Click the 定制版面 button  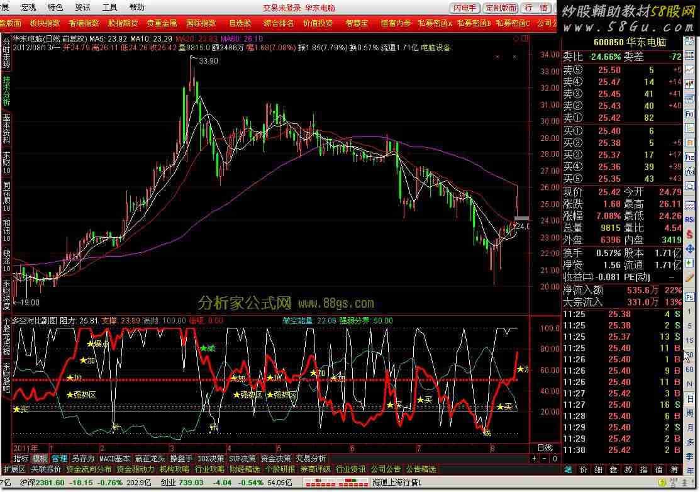pos(501,8)
